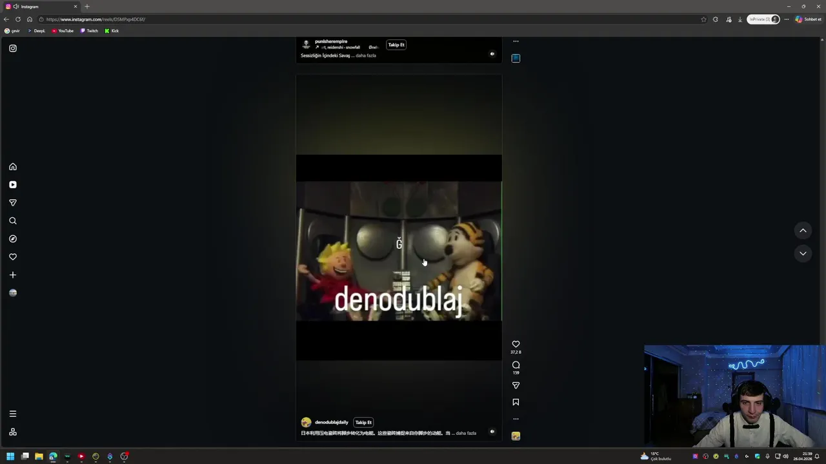Open punisherempire profile picture
The image size is (826, 464).
(306, 44)
